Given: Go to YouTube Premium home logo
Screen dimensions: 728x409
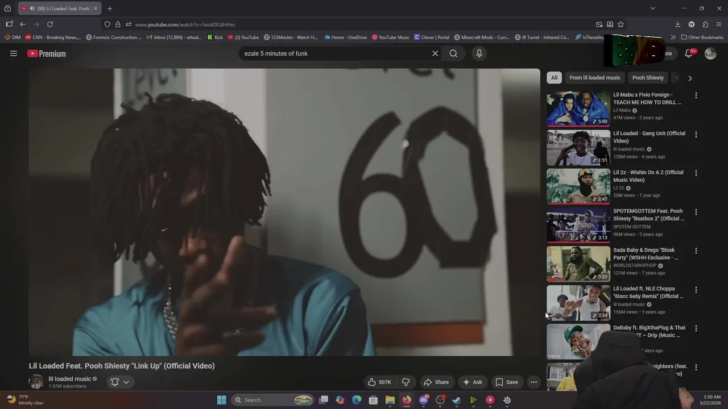Looking at the screenshot, I should (x=47, y=53).
